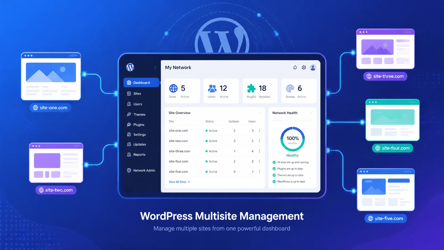The width and height of the screenshot is (444, 250).
Task: Click the Updates column header in Site Overview
Action: 234,121
